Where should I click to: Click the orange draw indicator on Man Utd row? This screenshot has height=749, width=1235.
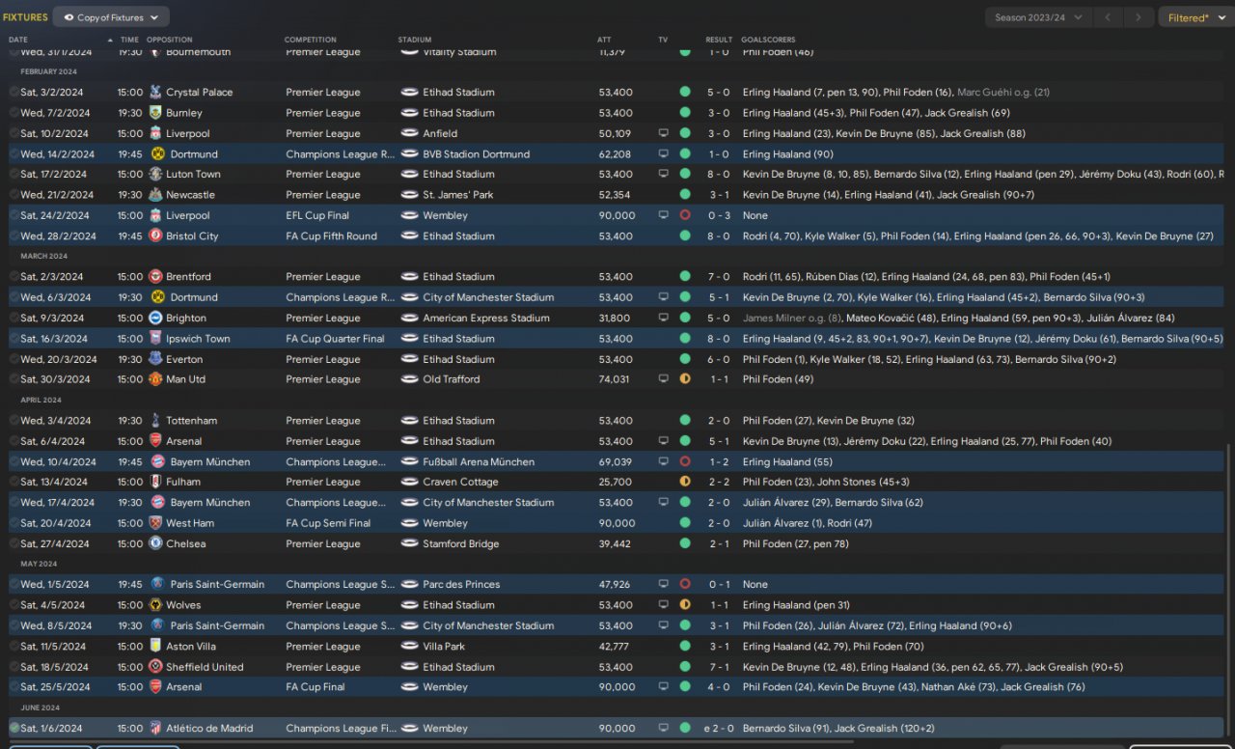tap(685, 379)
